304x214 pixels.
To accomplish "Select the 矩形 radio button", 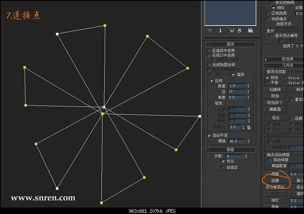I will (211, 103).
